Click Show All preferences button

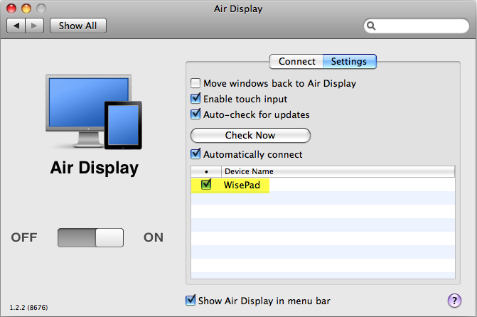pos(78,26)
